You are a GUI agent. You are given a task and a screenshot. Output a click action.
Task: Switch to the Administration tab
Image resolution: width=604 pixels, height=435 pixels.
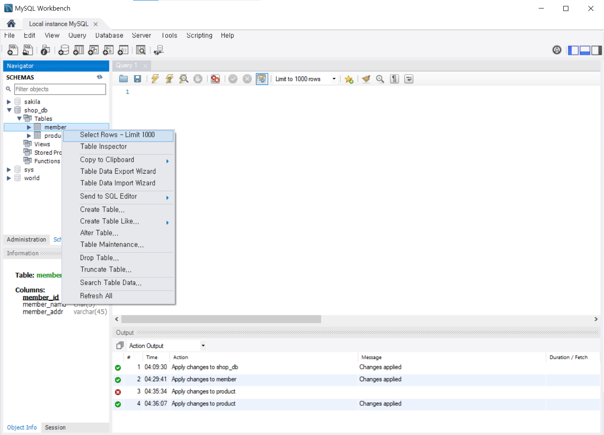tap(26, 240)
